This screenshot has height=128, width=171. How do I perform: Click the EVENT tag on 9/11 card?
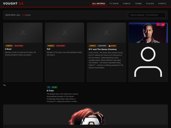tap(112, 46)
